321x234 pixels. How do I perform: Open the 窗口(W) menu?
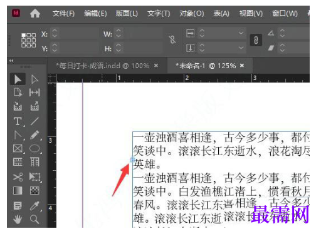[x=285, y=14]
